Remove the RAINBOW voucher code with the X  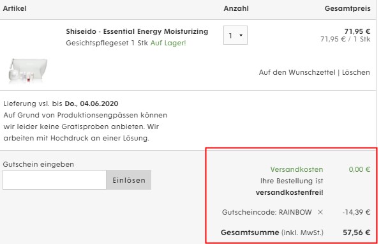[x=320, y=212]
